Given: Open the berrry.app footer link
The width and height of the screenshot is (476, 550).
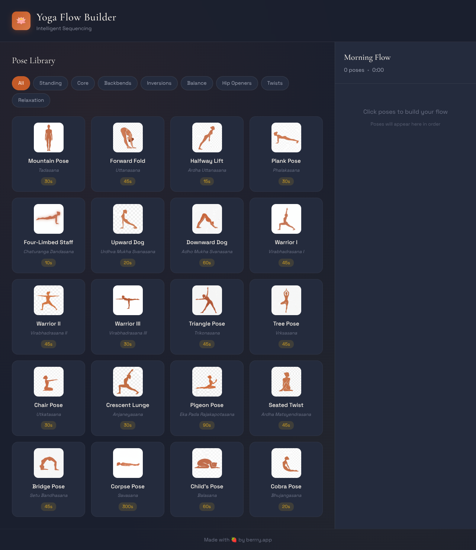Looking at the screenshot, I should point(259,540).
